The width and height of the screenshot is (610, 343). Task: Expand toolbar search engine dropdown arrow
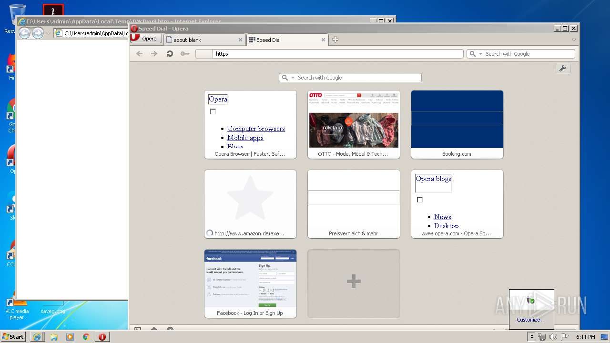coord(480,54)
